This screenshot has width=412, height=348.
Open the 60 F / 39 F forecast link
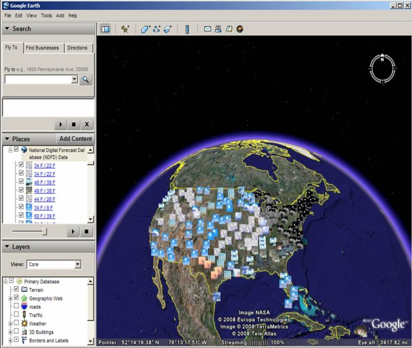click(45, 216)
